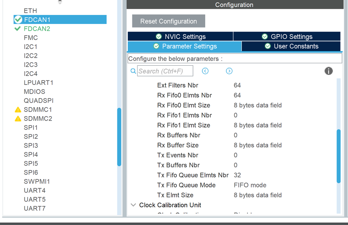This screenshot has width=348, height=225.
Task: Go to previous search result arrow
Action: 205,71
